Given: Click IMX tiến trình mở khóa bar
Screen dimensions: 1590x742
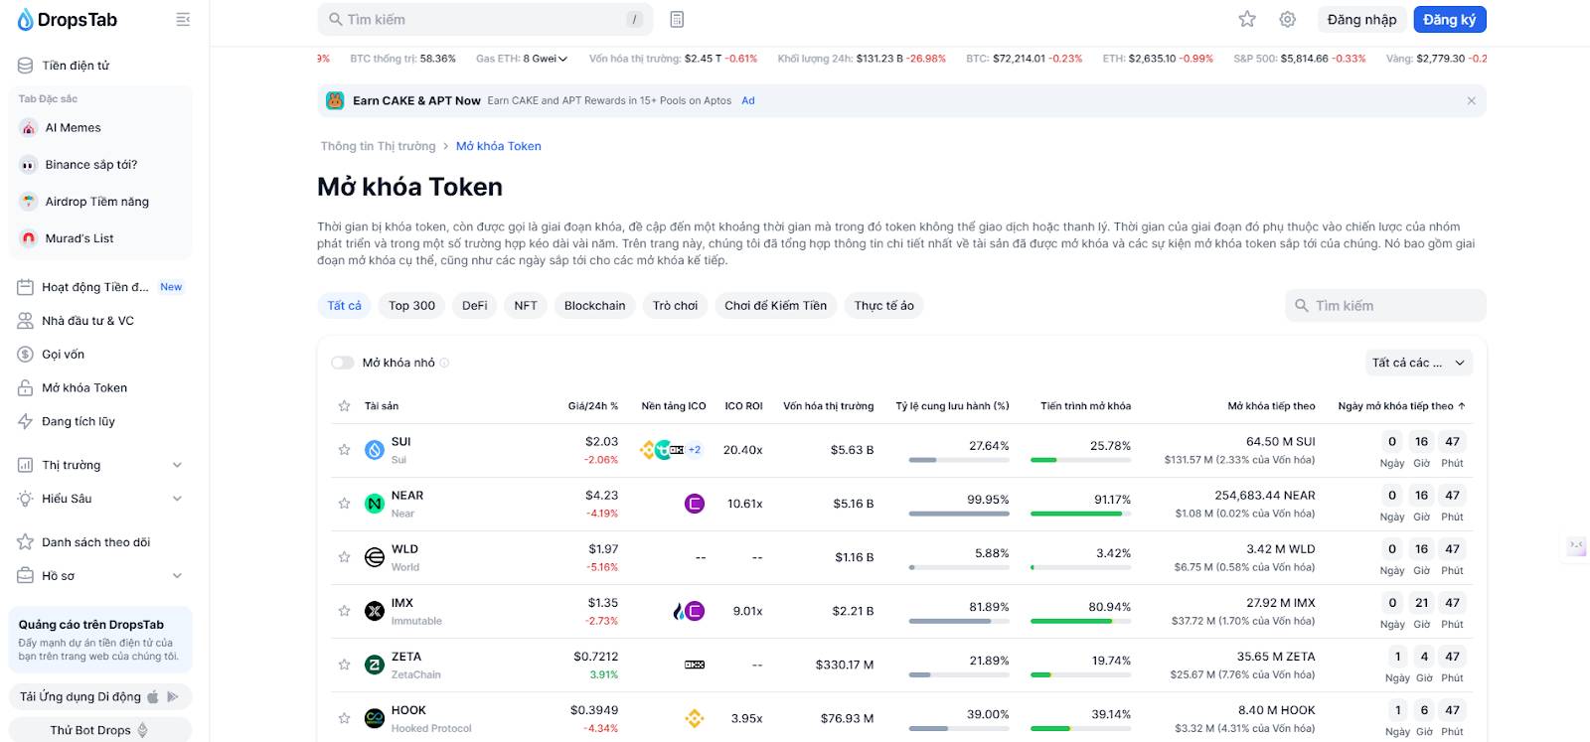Looking at the screenshot, I should (1081, 621).
